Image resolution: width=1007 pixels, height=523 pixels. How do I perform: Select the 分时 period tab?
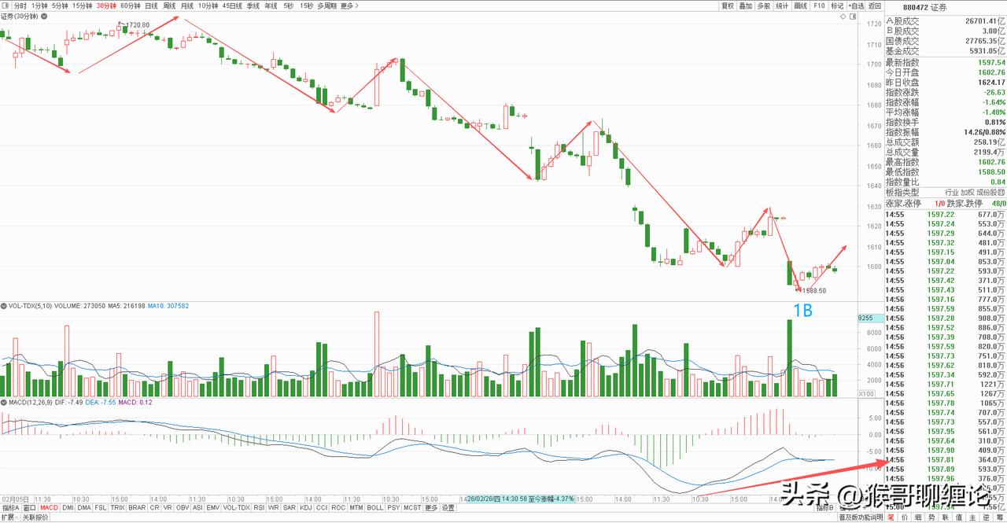(x=20, y=6)
